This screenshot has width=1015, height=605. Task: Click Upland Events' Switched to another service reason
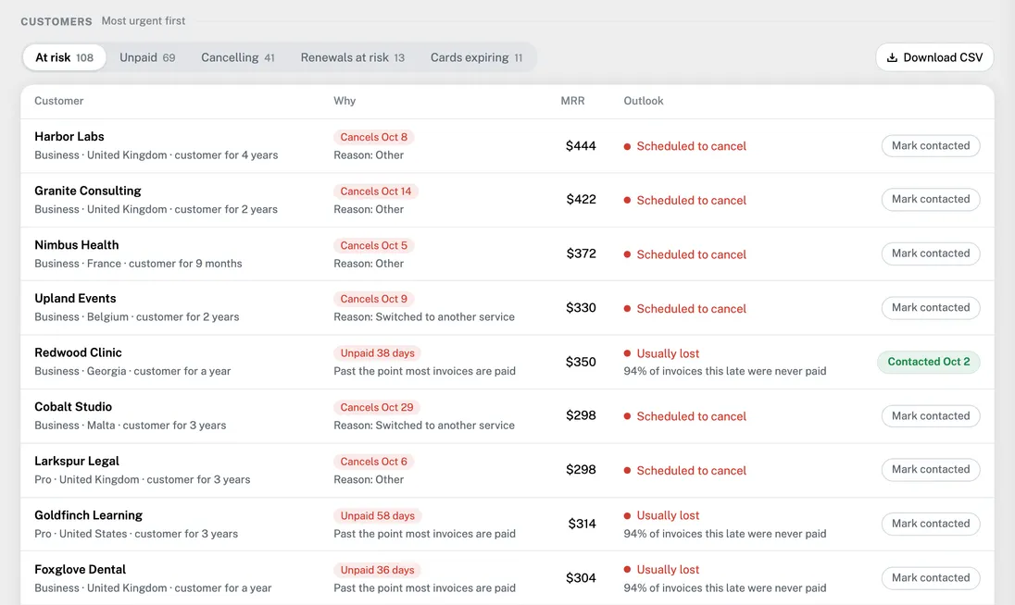(424, 316)
